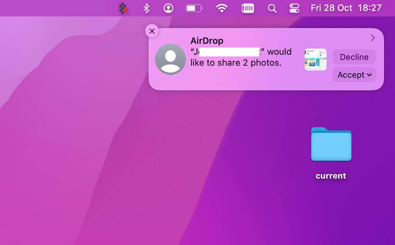Open the Wi-Fi status menu

[221, 8]
